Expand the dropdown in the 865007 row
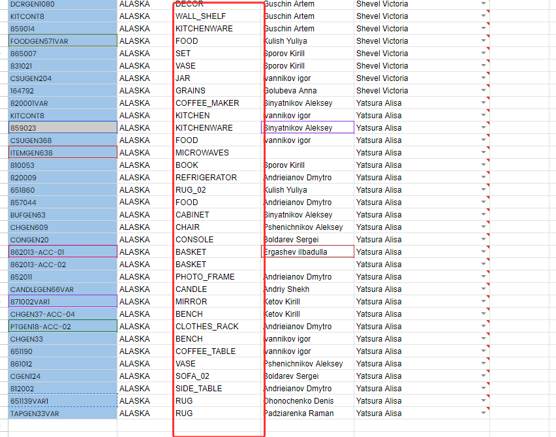The image size is (556, 437). [484, 53]
